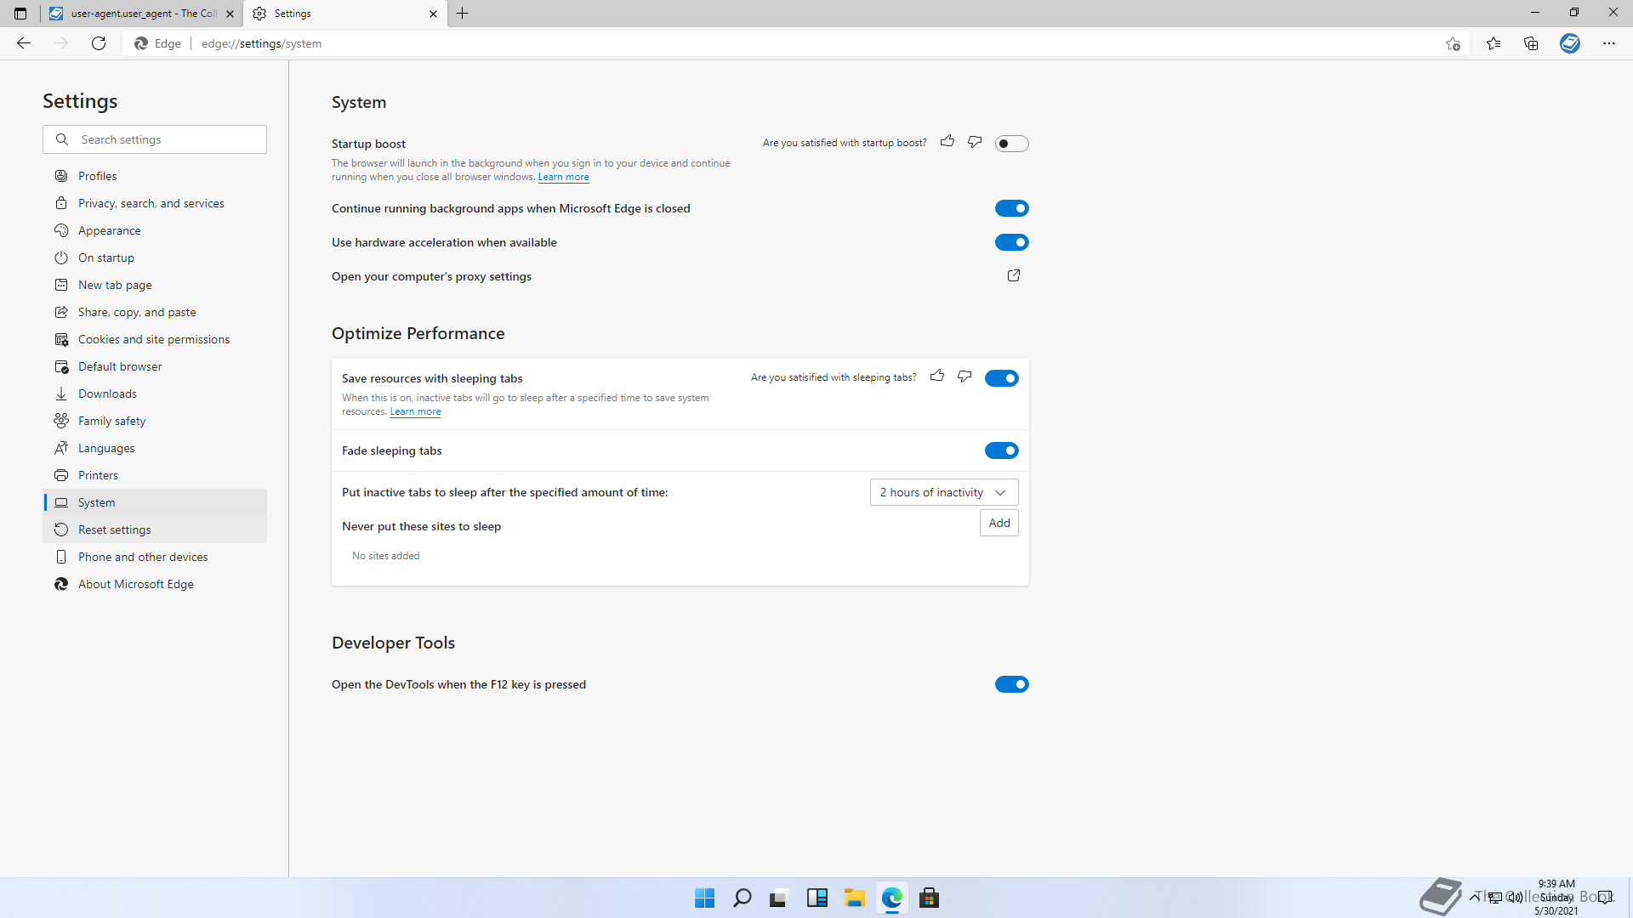Open Learn more link for sleeping tabs
This screenshot has height=918, width=1633.
415,411
